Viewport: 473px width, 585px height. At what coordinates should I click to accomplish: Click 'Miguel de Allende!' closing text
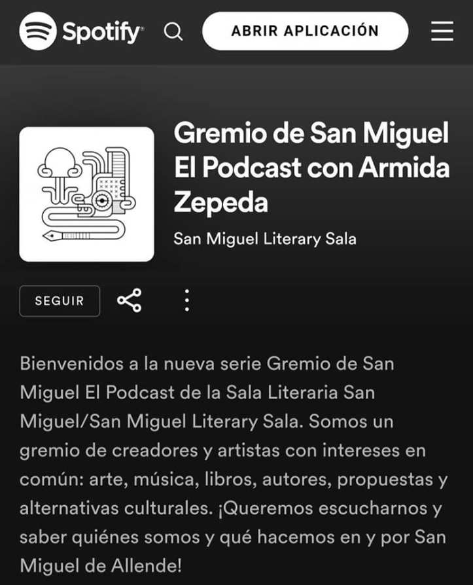point(101,566)
